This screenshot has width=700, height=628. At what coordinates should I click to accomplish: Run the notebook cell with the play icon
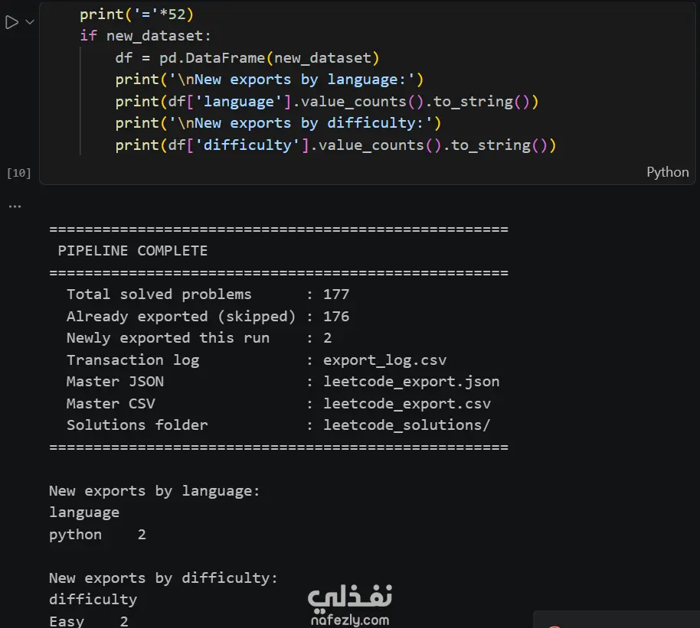(11, 22)
